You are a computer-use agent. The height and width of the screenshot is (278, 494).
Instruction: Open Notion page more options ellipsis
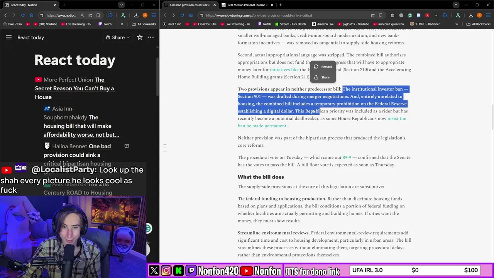click(x=151, y=37)
